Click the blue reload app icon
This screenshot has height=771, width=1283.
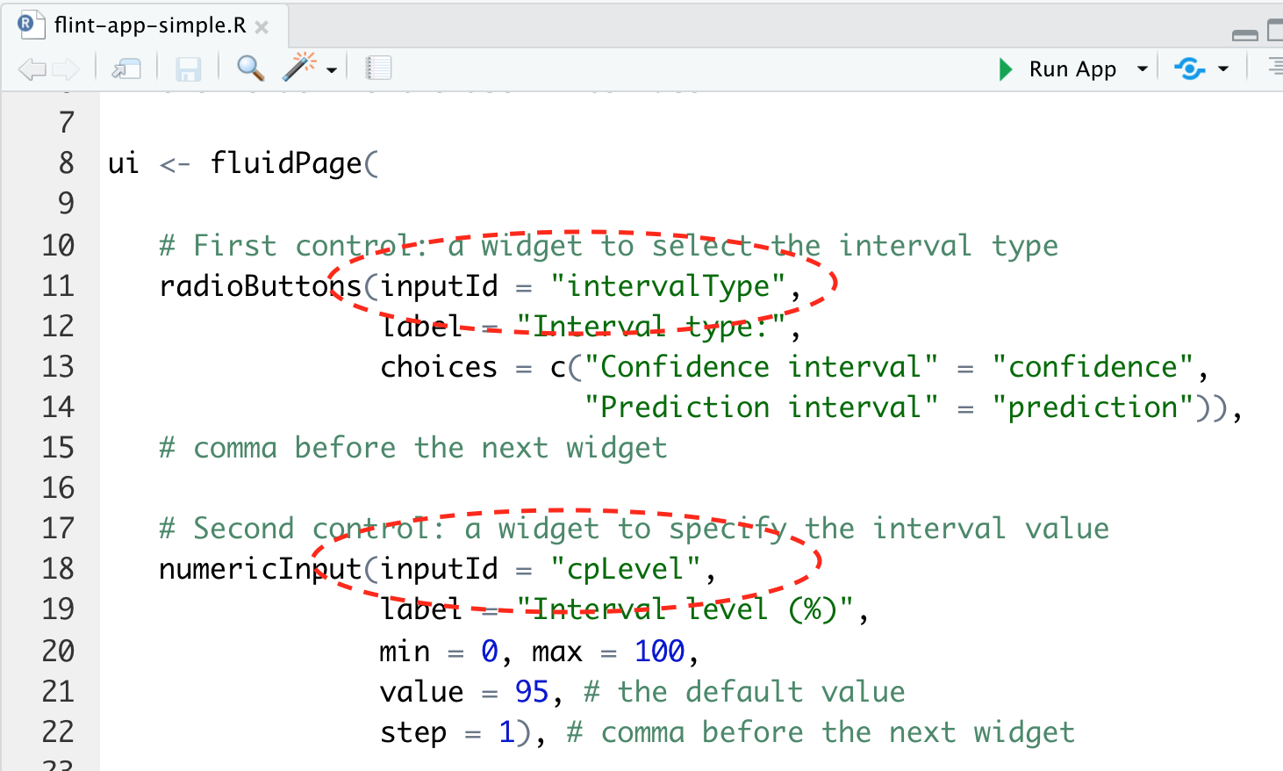[x=1190, y=68]
